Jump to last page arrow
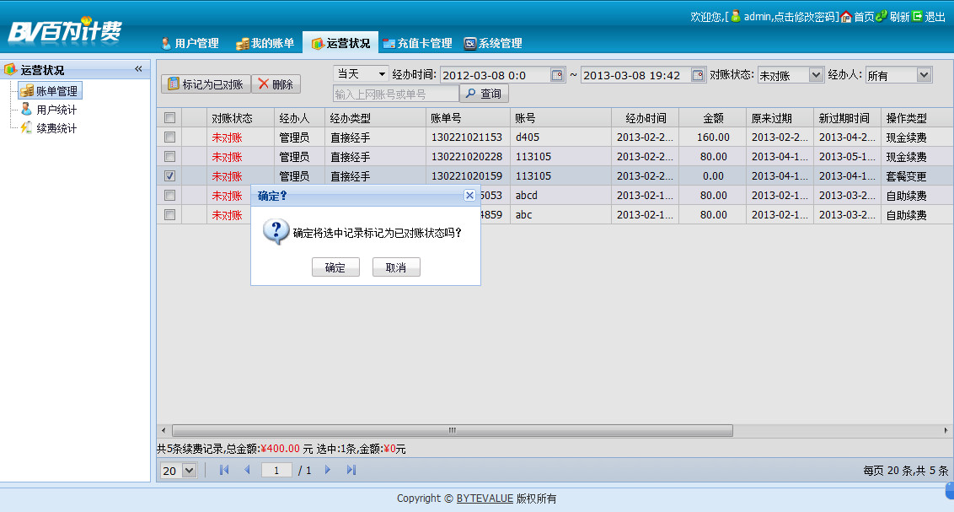Viewport: 954px width, 512px height. pos(351,470)
